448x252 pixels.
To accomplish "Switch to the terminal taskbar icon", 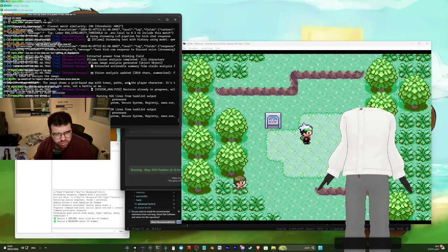I will tap(158, 248).
